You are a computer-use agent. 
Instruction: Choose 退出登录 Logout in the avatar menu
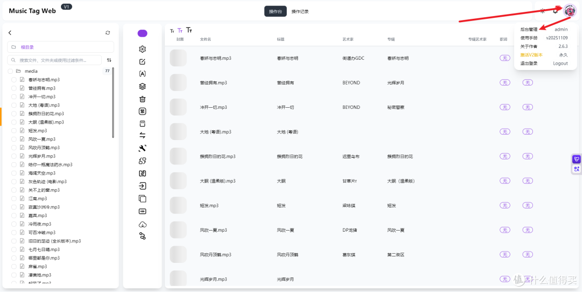pyautogui.click(x=544, y=64)
